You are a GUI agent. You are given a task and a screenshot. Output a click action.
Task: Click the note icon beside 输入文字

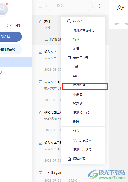[40, 52]
